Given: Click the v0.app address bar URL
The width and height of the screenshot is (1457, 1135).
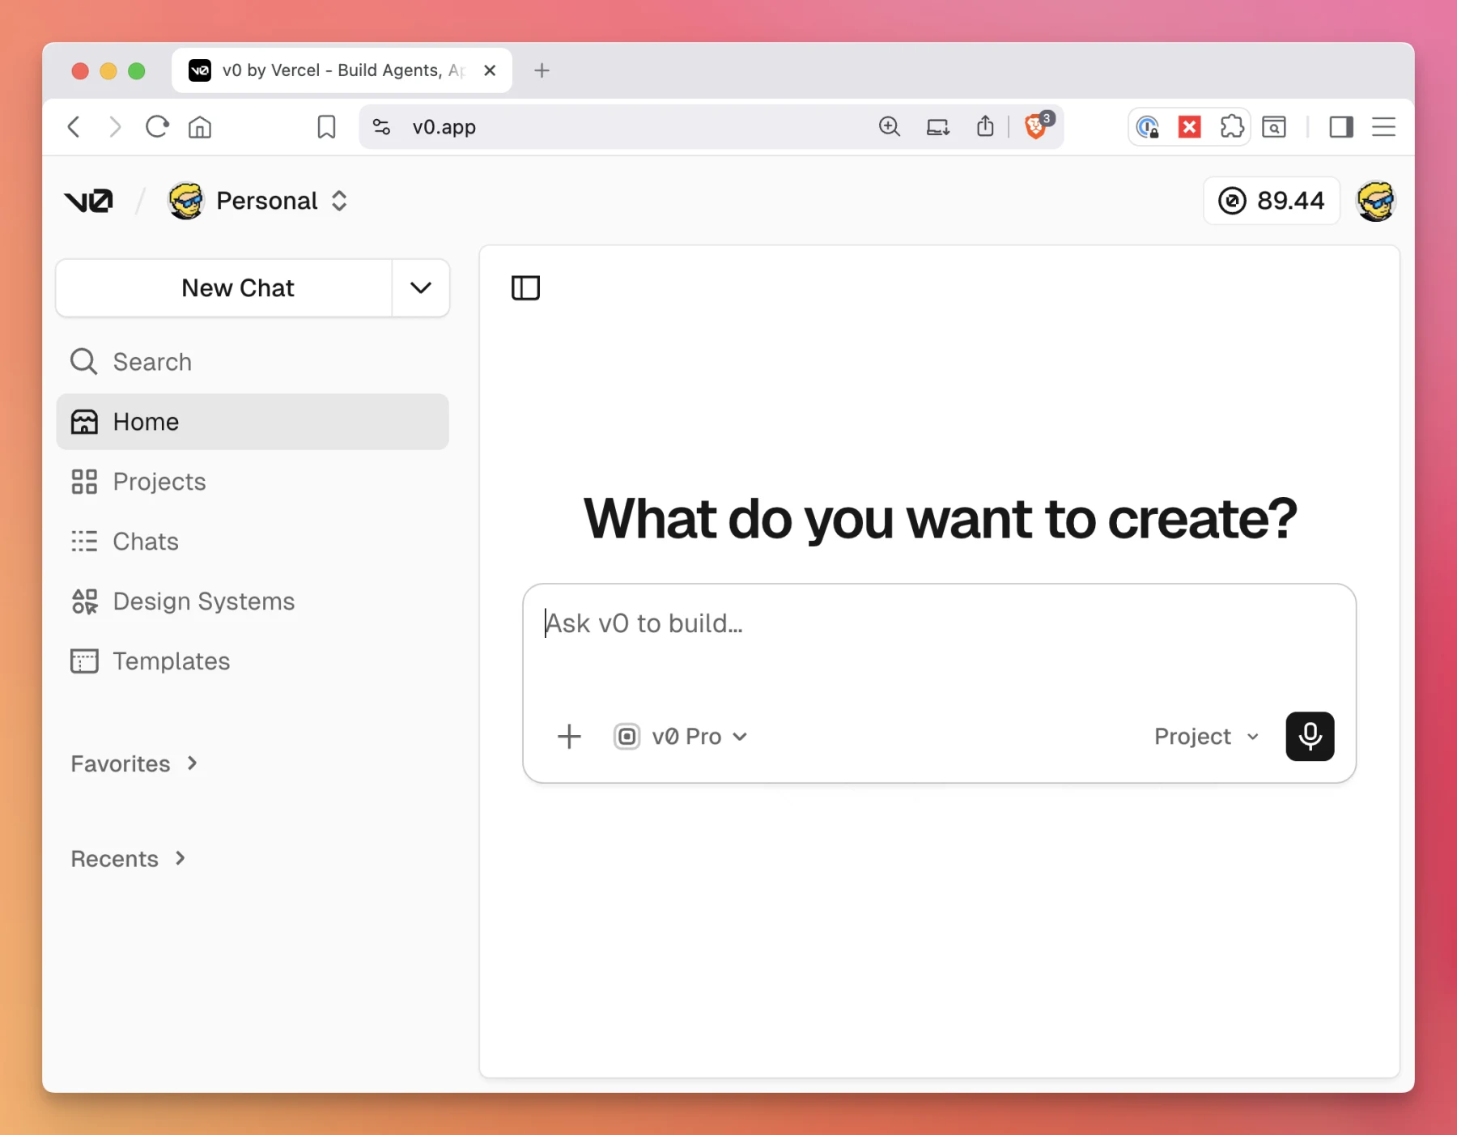Looking at the screenshot, I should [444, 127].
